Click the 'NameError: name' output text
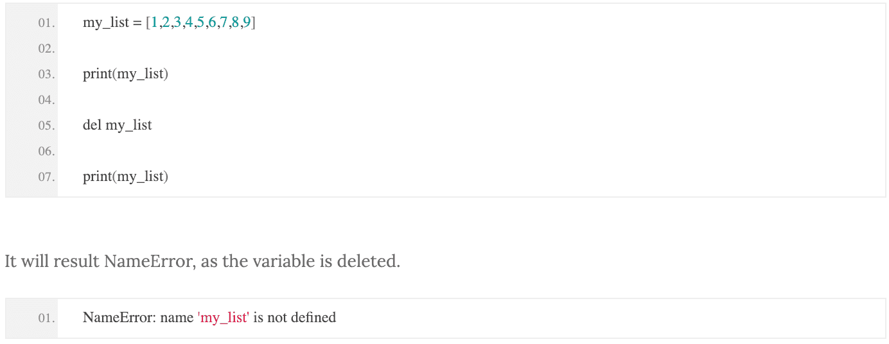 [138, 318]
